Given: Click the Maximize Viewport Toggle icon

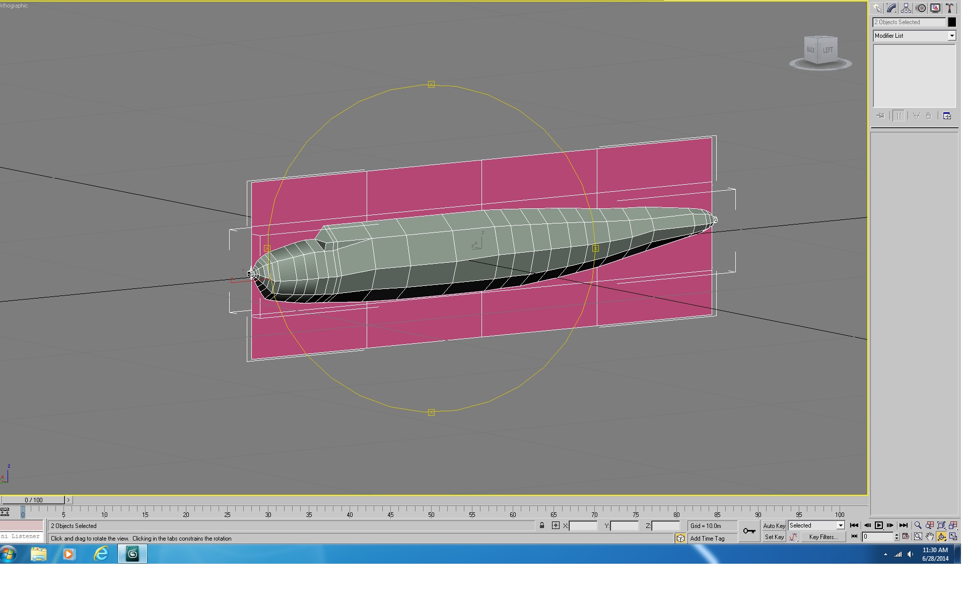Looking at the screenshot, I should click(953, 537).
